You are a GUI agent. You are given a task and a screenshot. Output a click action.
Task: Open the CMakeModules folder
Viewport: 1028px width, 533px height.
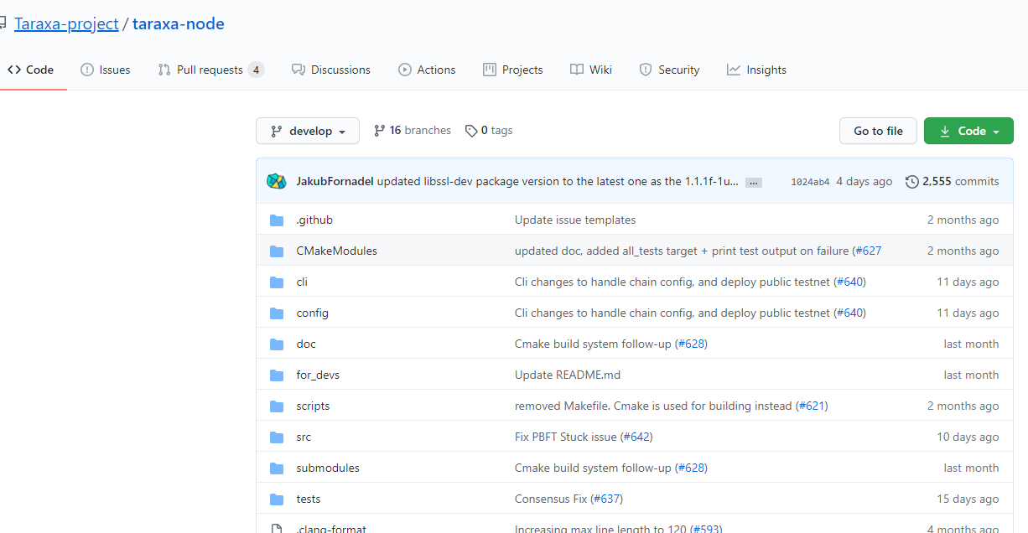coord(336,251)
